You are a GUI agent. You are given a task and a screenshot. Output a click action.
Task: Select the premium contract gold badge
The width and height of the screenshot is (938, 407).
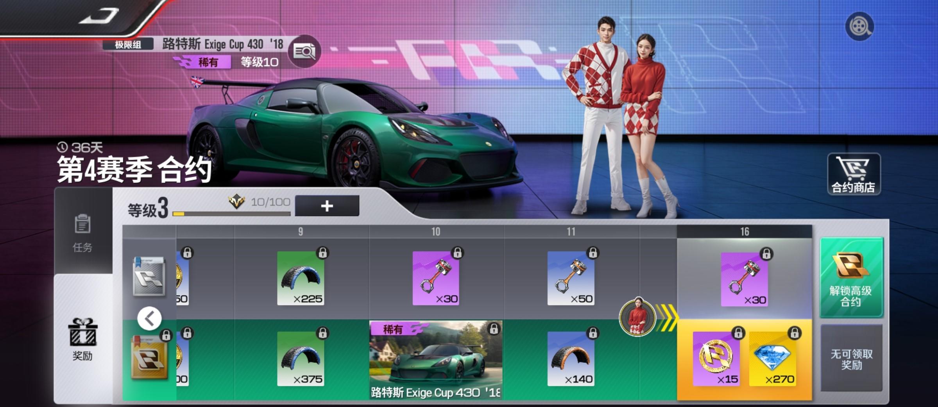pos(149,358)
